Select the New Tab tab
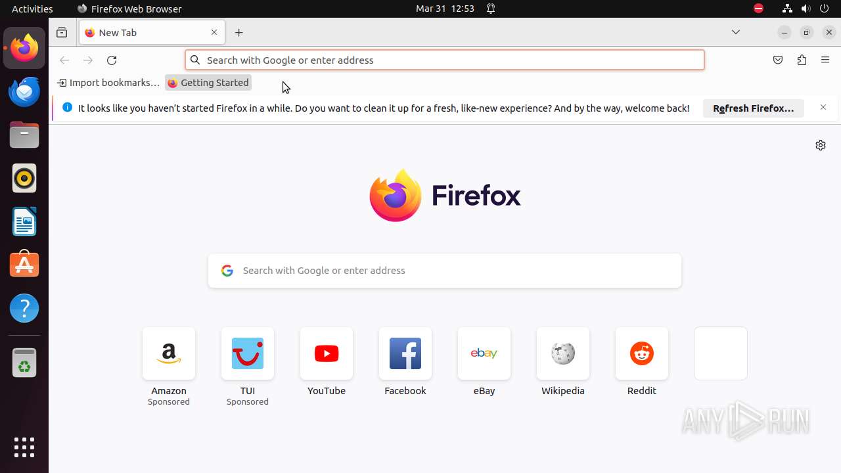 point(152,32)
